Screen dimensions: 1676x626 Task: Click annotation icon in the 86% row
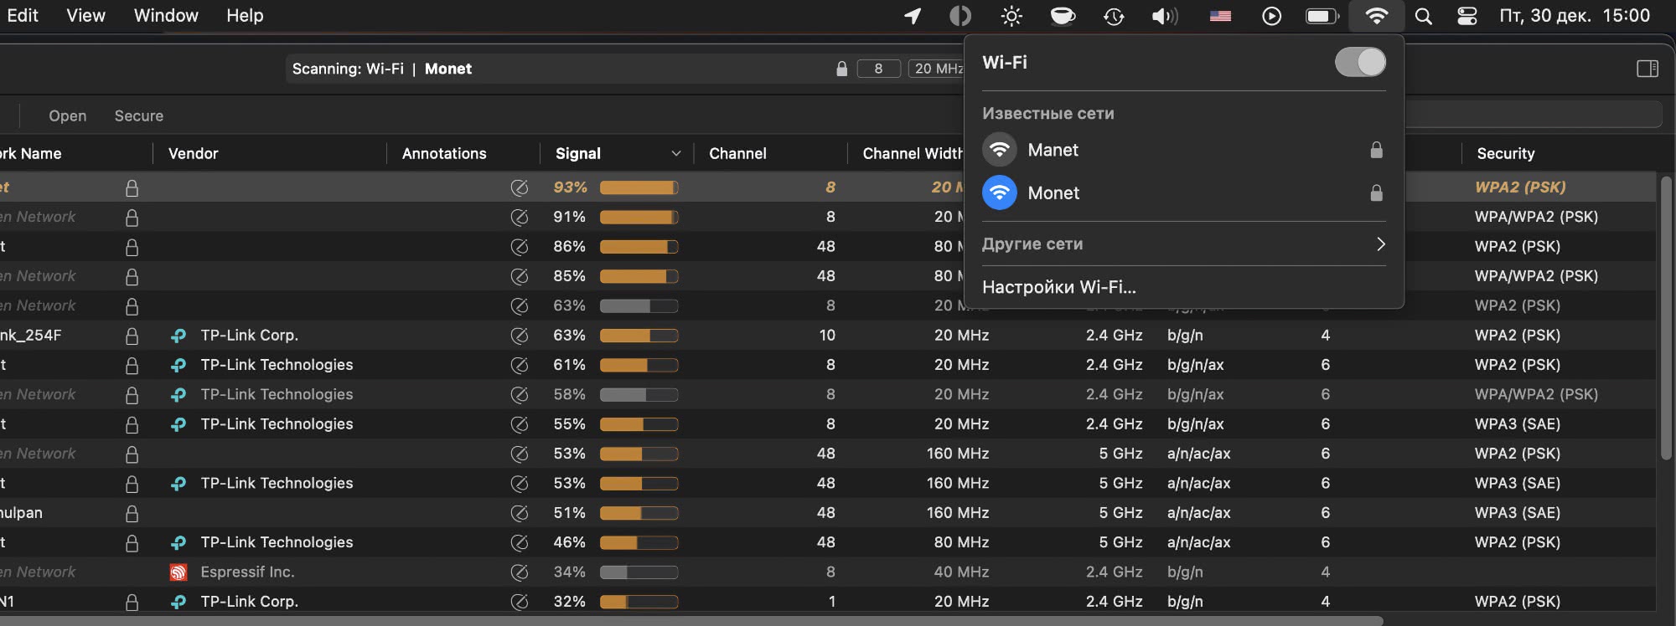tap(520, 247)
